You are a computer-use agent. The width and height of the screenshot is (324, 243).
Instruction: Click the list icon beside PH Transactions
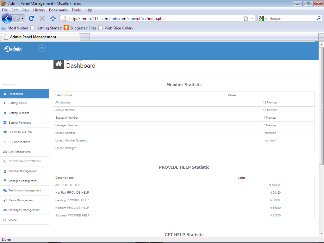[4, 142]
